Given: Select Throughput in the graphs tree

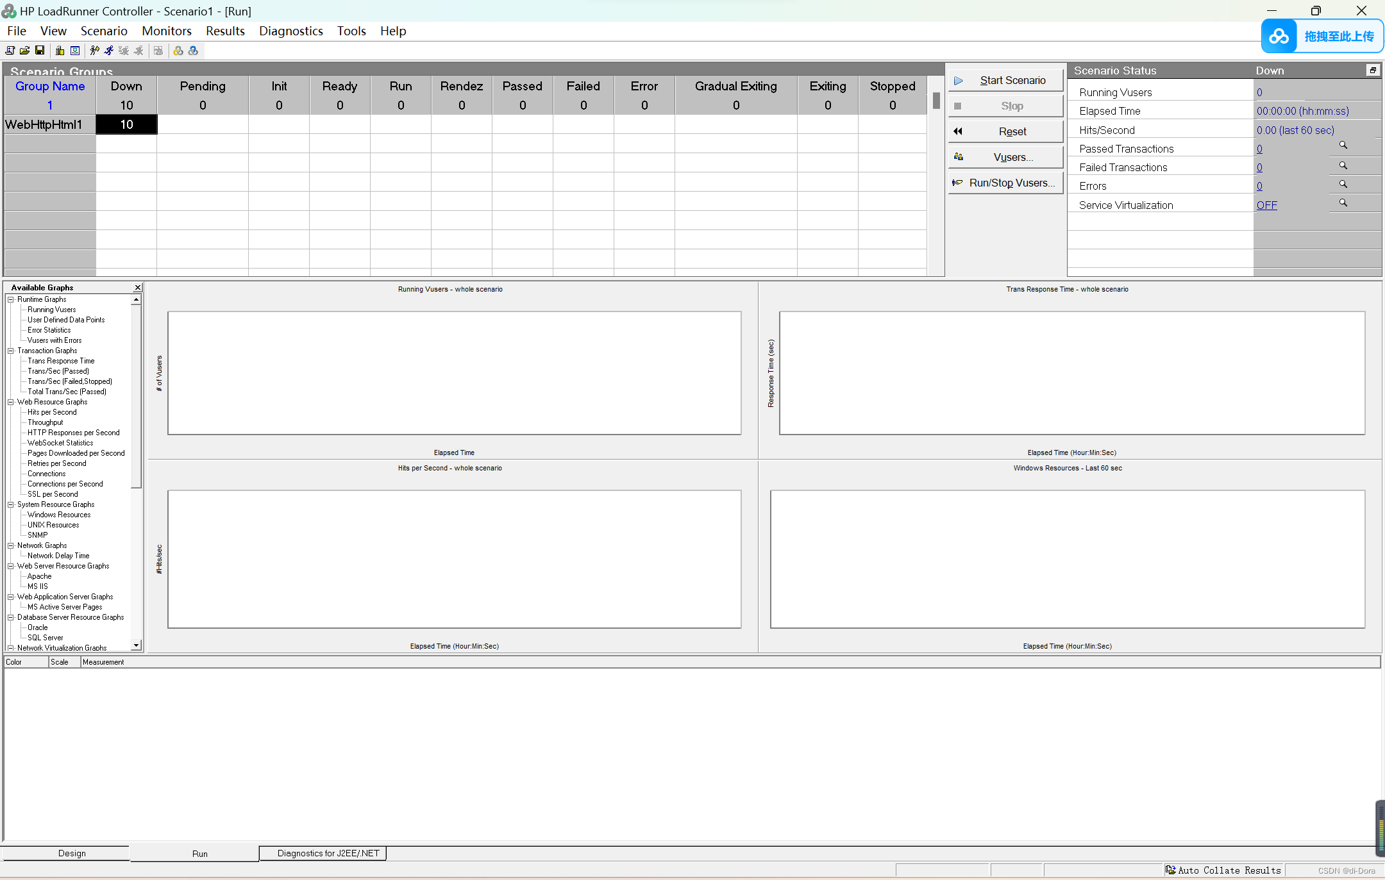Looking at the screenshot, I should (x=45, y=422).
